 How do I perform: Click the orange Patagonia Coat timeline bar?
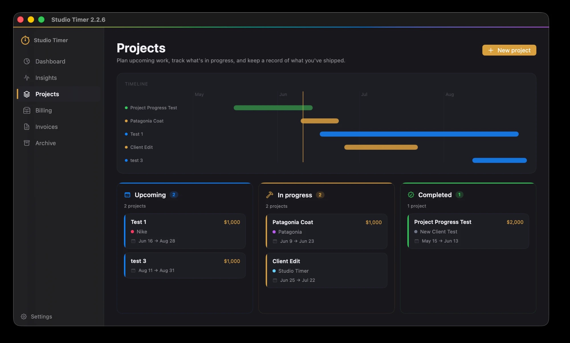click(320, 121)
